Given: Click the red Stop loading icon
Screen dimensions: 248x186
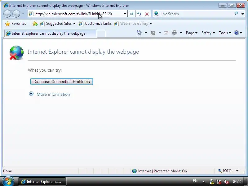Looking at the screenshot, I should click(x=147, y=14).
